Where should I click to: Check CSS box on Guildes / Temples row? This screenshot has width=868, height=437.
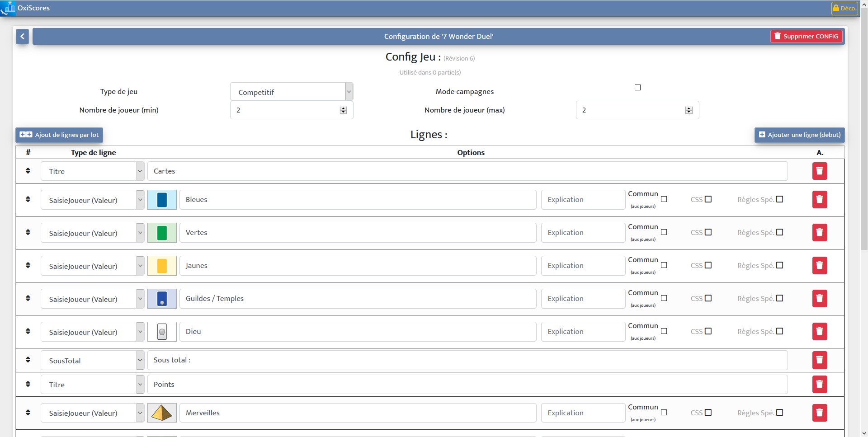708,298
